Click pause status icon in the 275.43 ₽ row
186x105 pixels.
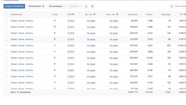coord(55,45)
